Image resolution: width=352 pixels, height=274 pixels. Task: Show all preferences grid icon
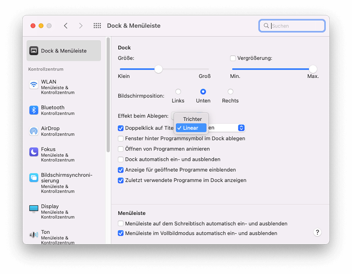tap(97, 26)
